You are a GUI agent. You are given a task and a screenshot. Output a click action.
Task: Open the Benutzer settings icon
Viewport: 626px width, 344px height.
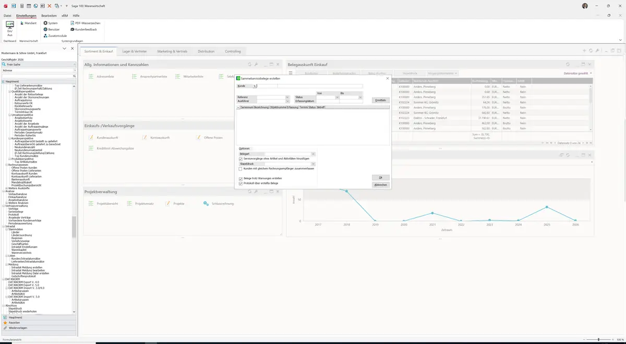point(52,29)
